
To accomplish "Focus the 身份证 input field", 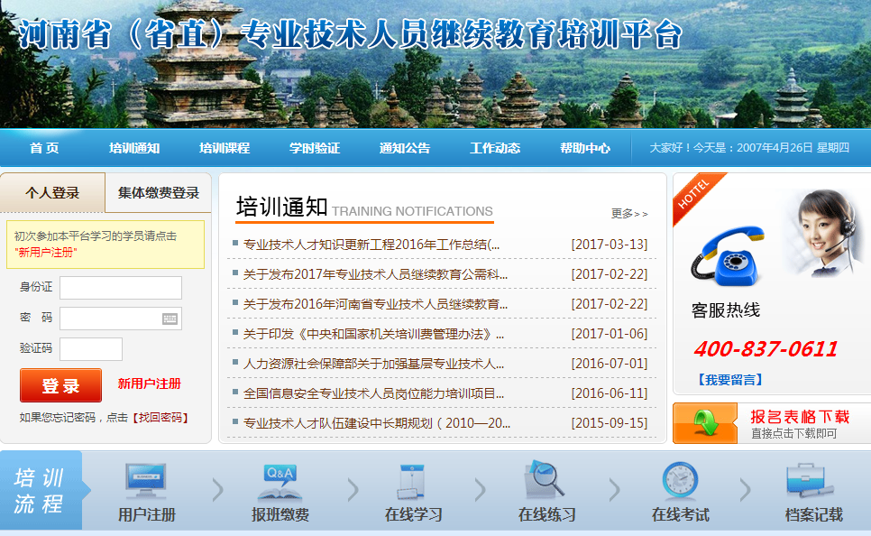I will tap(121, 288).
